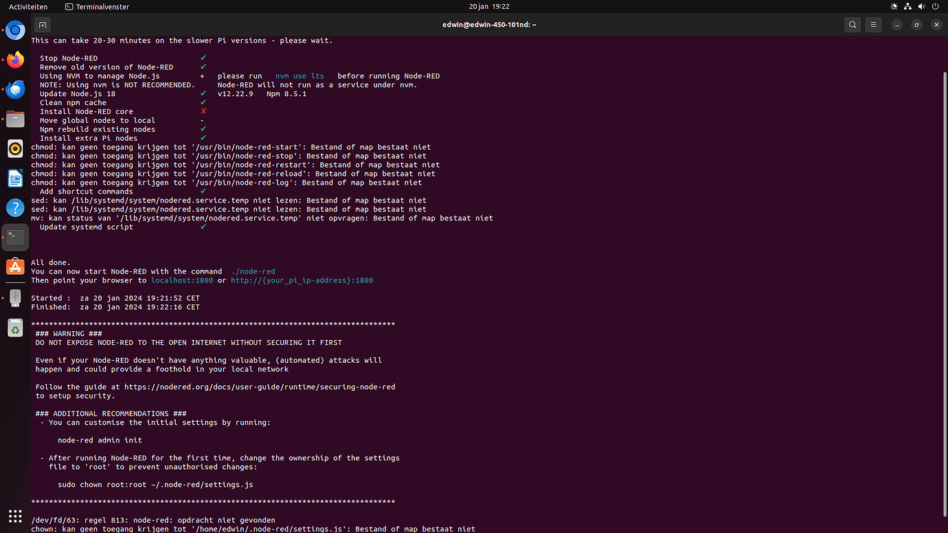Launch Firefox from the dock

tap(15, 60)
